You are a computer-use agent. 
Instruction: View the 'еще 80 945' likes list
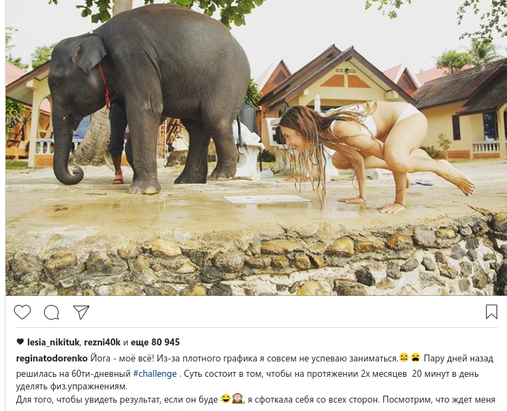[x=154, y=342]
